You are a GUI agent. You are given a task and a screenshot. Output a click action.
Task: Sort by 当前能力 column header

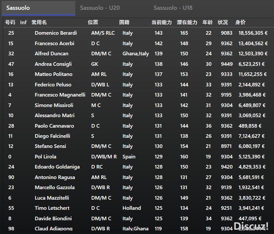(x=161, y=22)
